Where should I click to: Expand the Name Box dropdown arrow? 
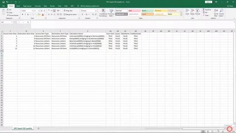point(12,22)
